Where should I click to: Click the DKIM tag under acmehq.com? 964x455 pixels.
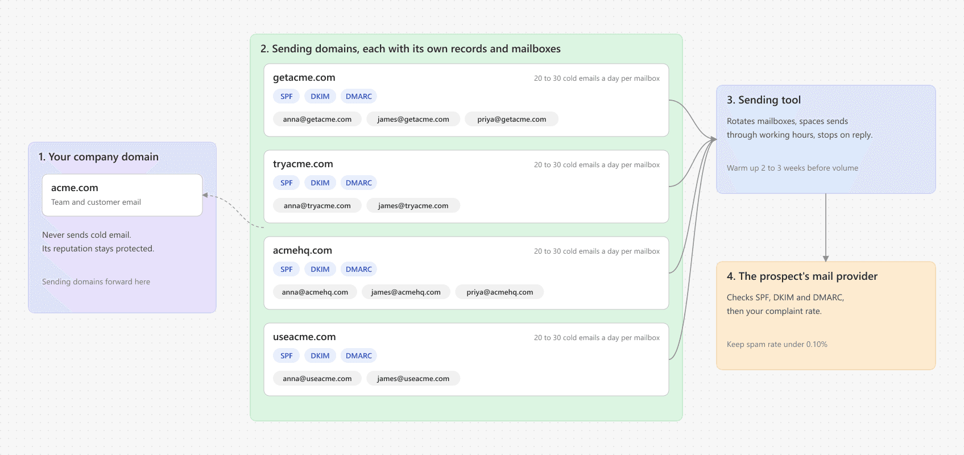point(320,270)
